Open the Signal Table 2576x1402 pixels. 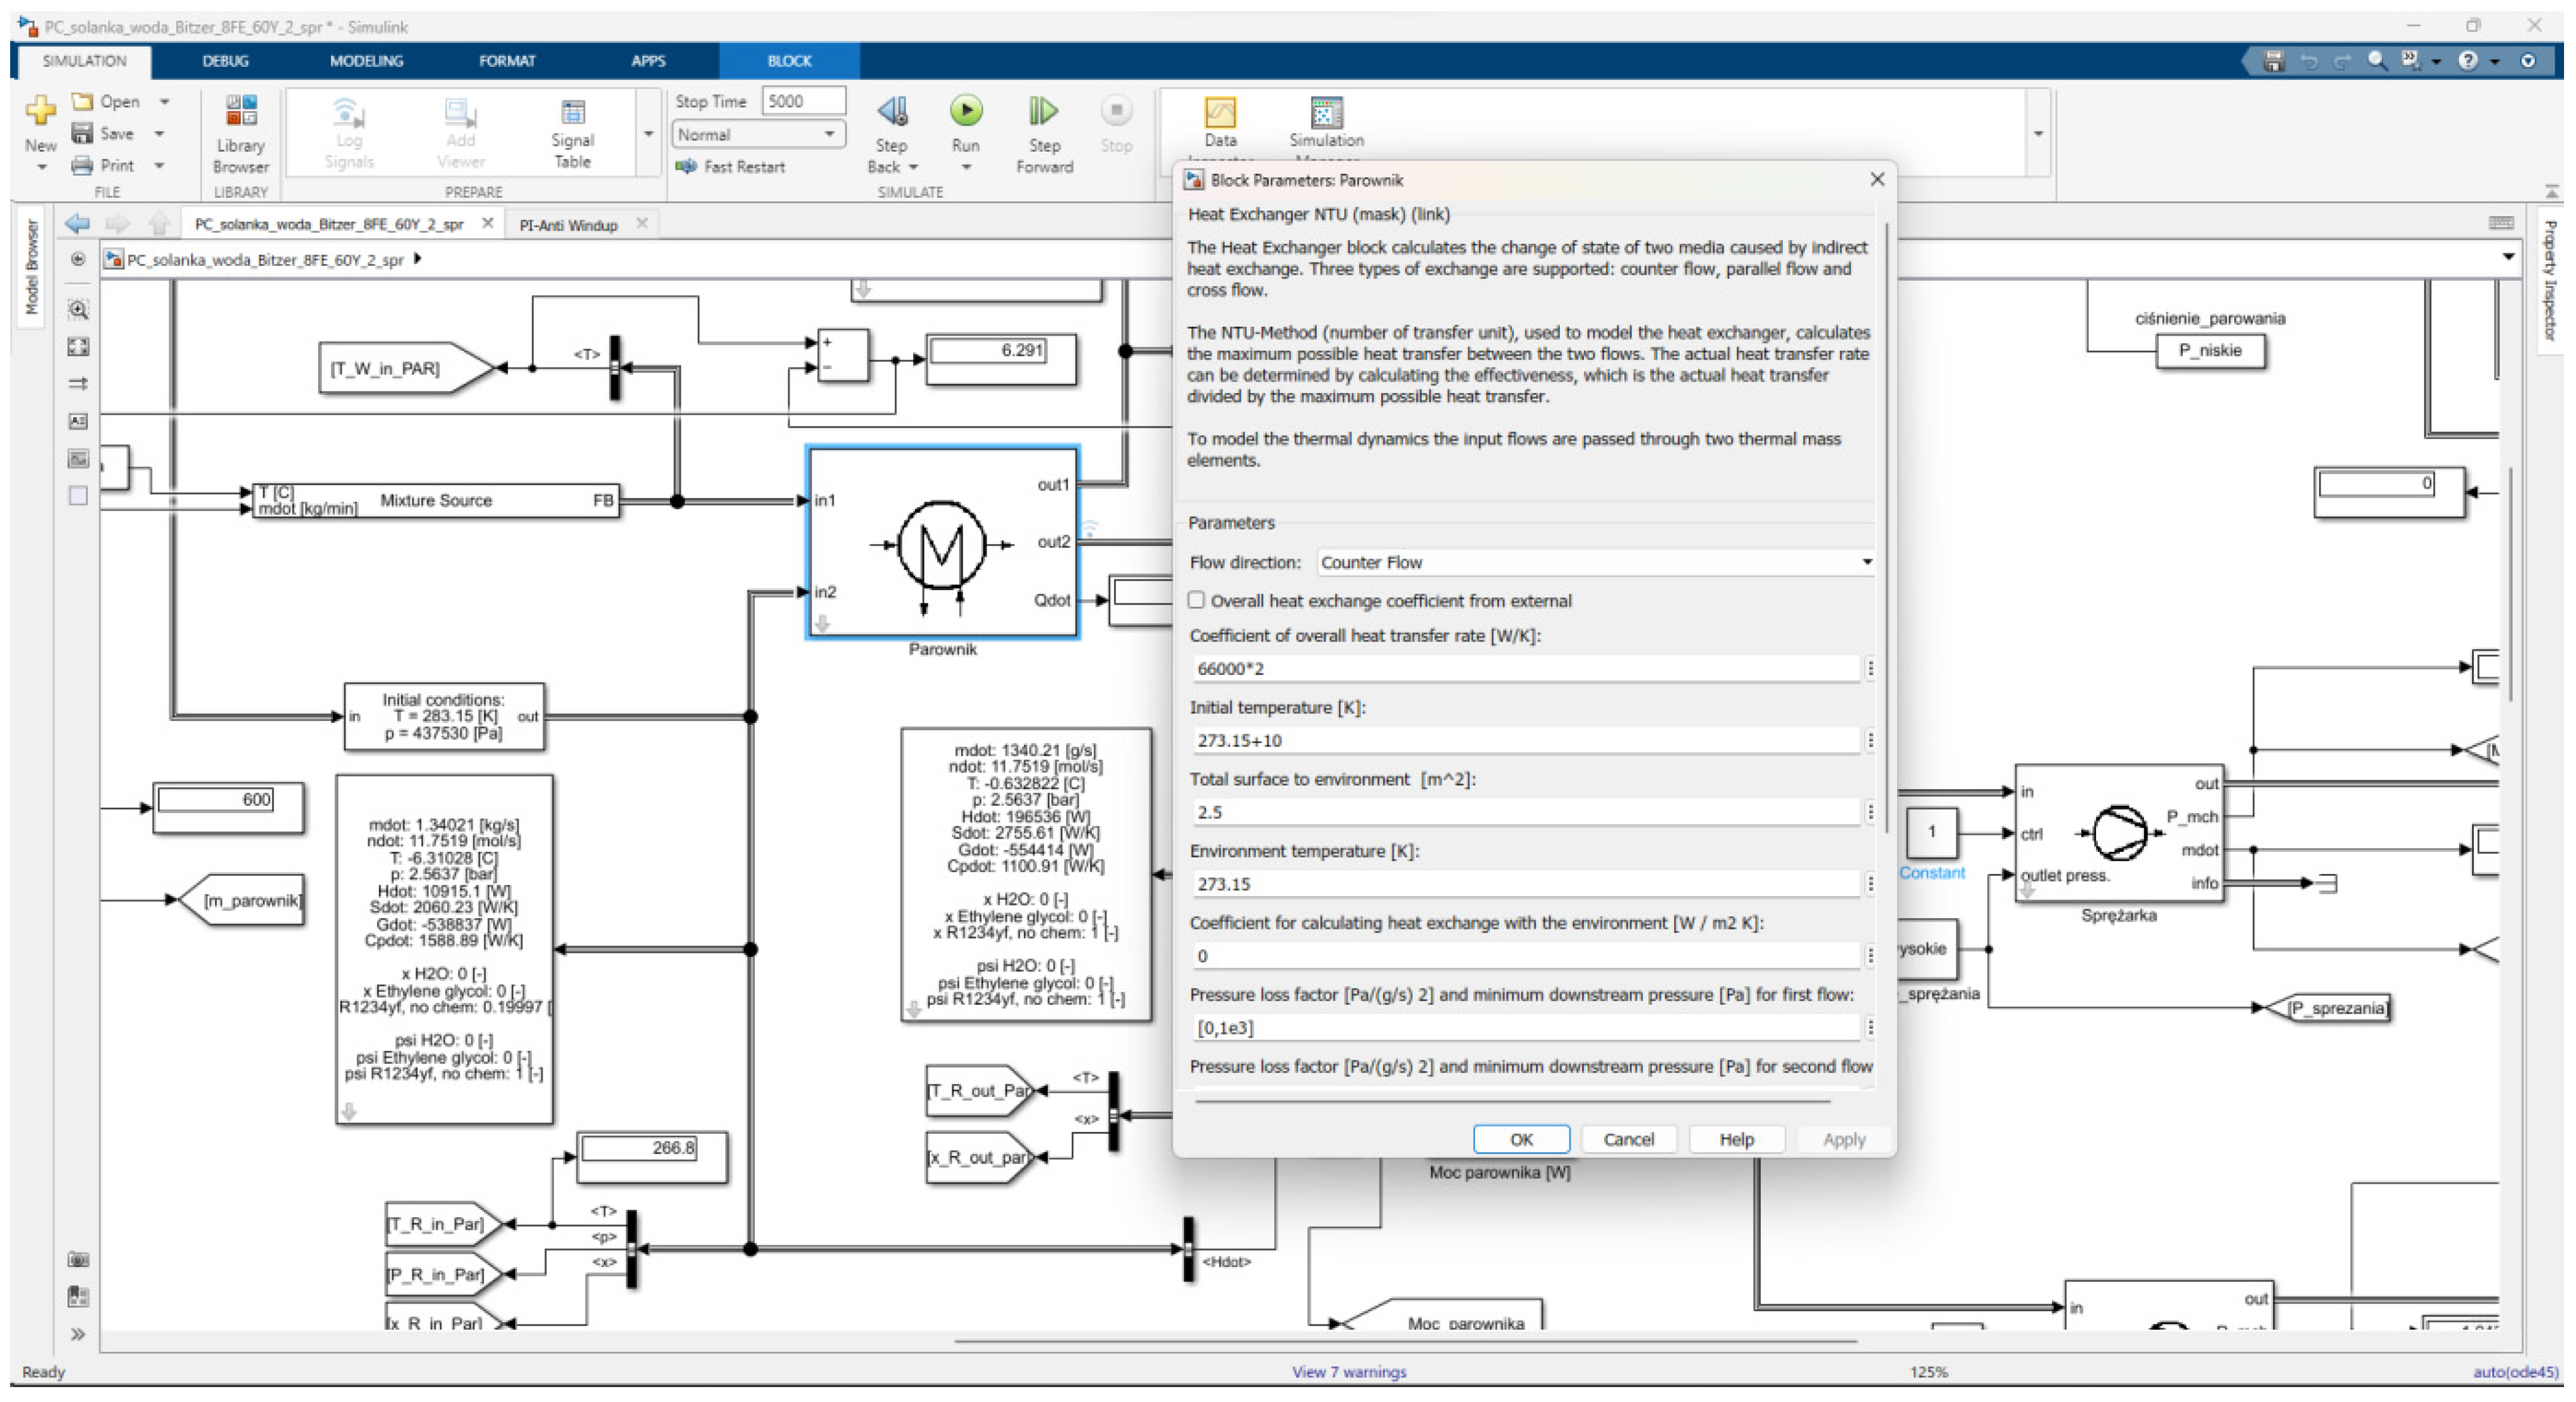[572, 134]
